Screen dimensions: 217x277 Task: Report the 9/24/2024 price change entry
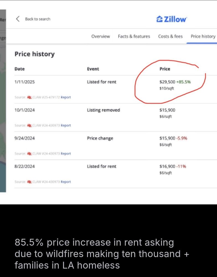tap(66, 154)
